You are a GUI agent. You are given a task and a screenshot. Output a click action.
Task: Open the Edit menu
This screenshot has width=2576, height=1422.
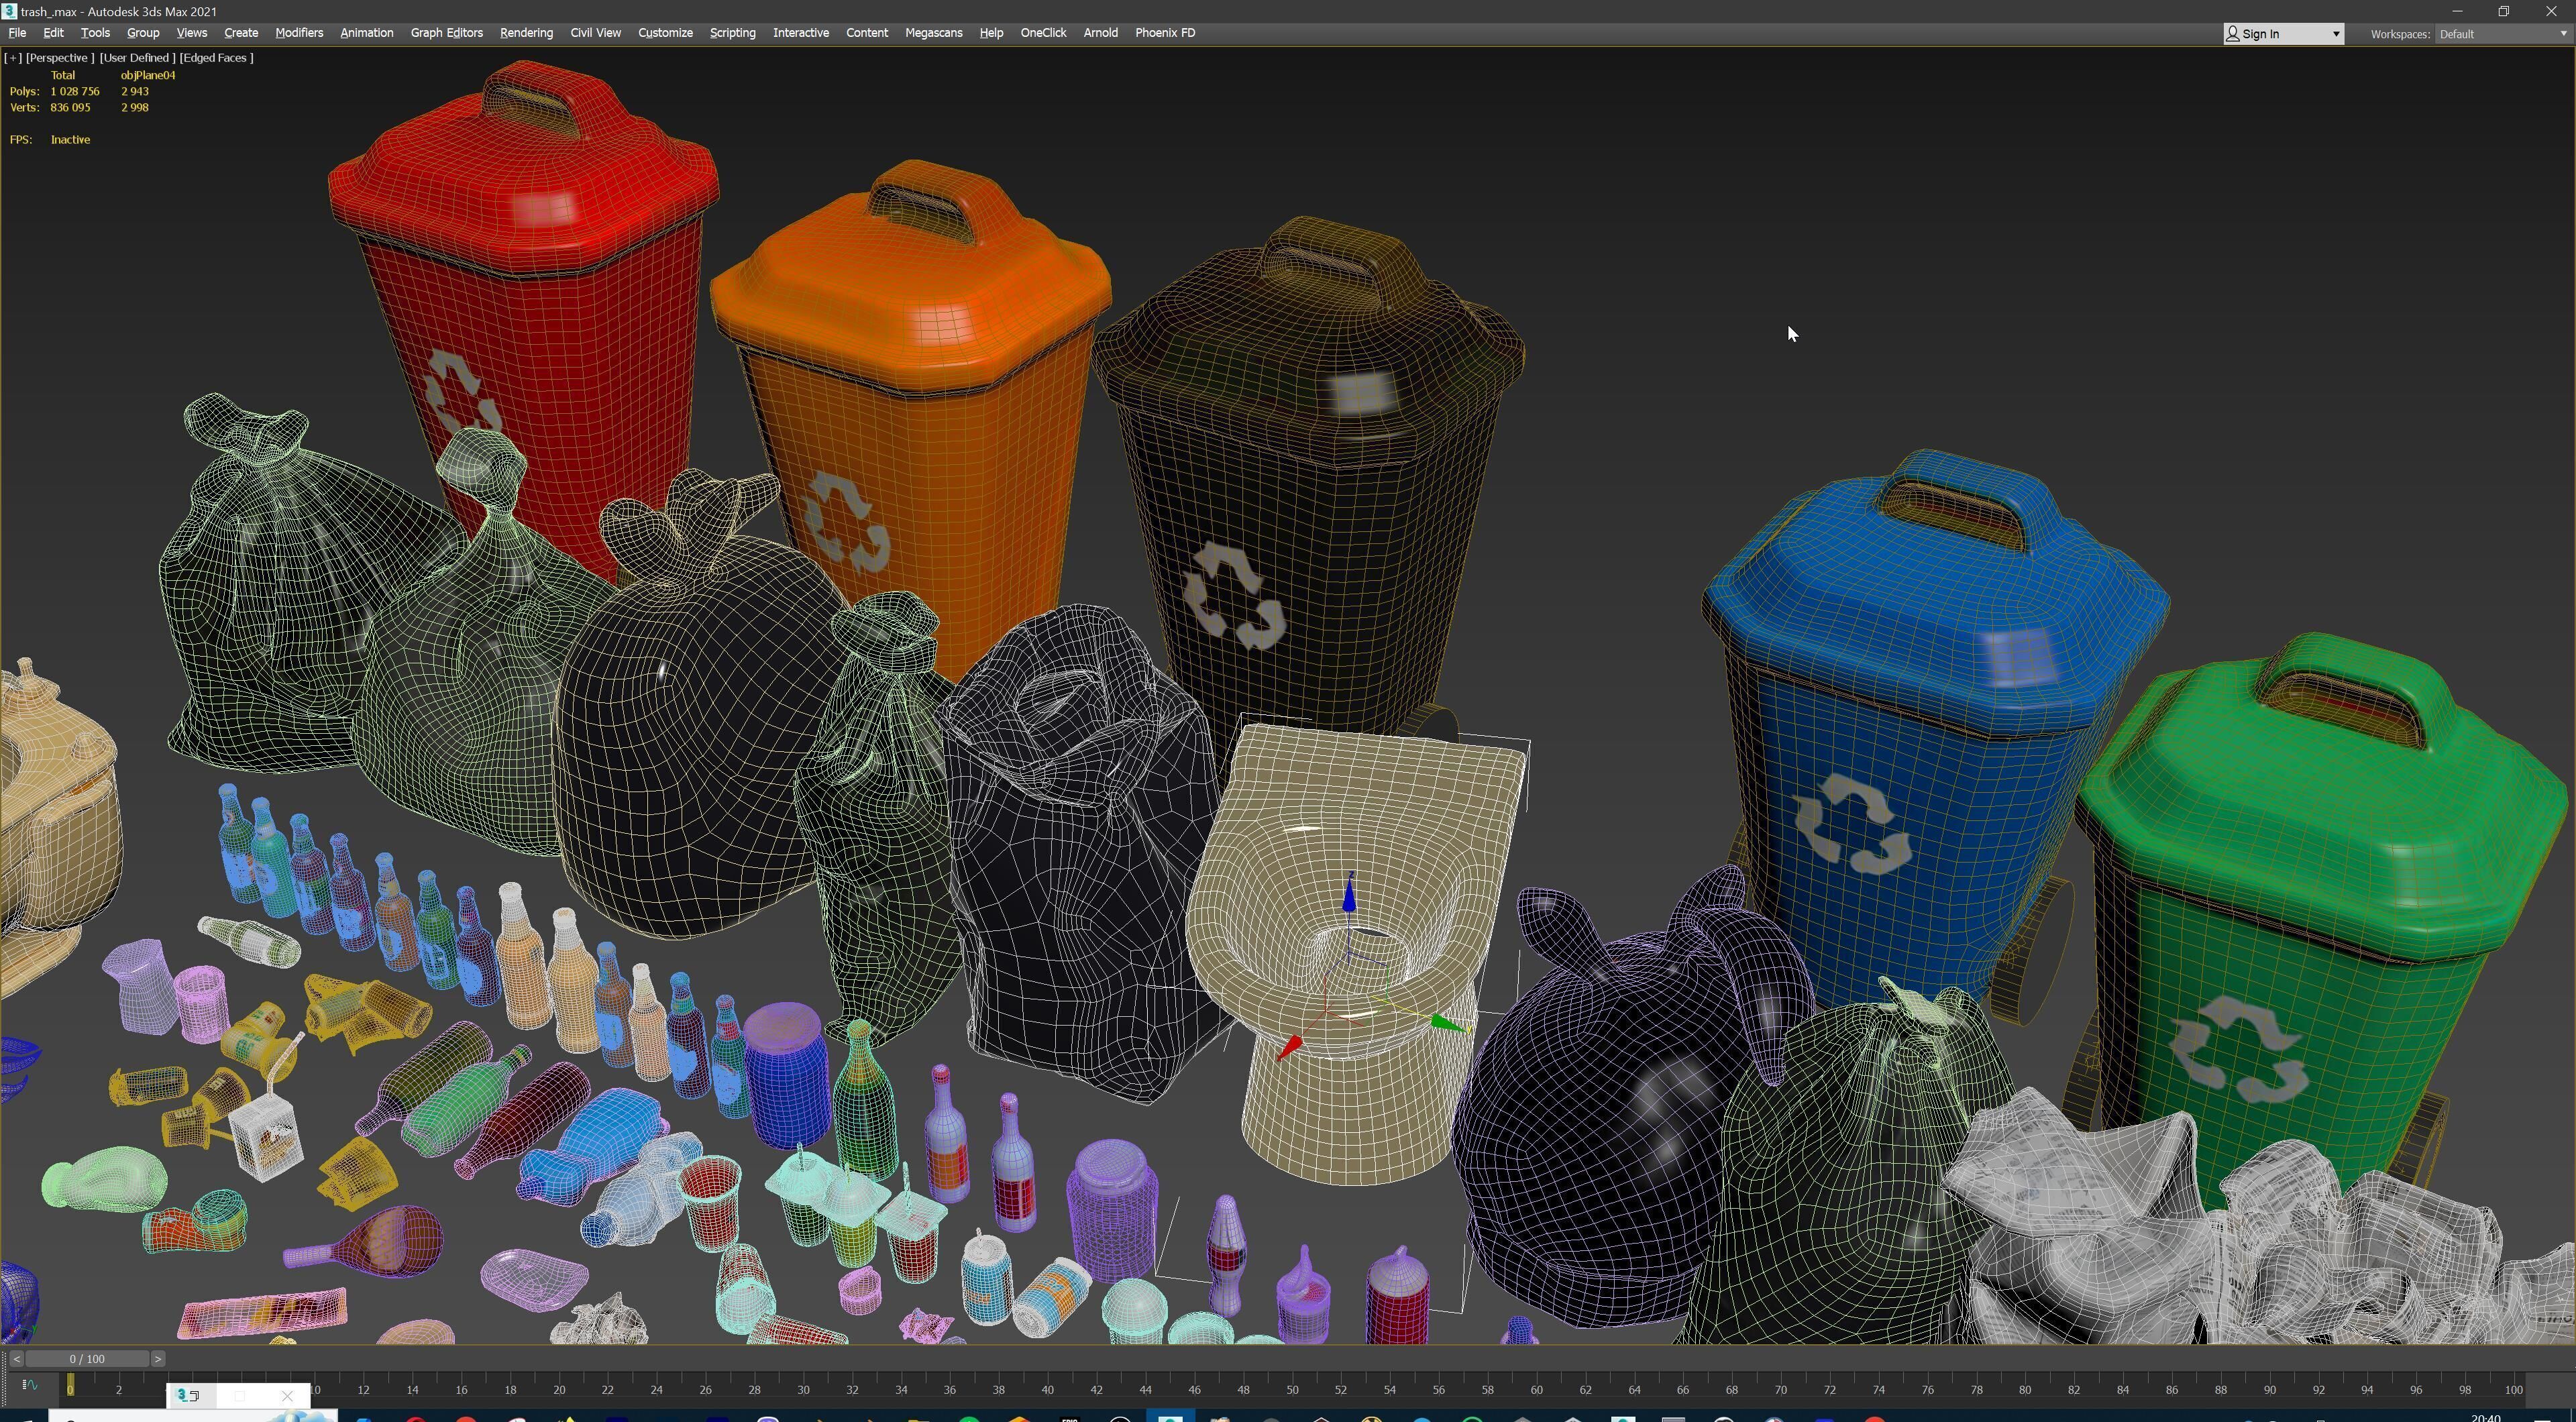(53, 33)
